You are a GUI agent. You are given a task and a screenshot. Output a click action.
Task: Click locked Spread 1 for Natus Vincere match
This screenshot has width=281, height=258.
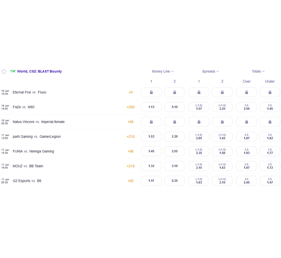pos(199,122)
